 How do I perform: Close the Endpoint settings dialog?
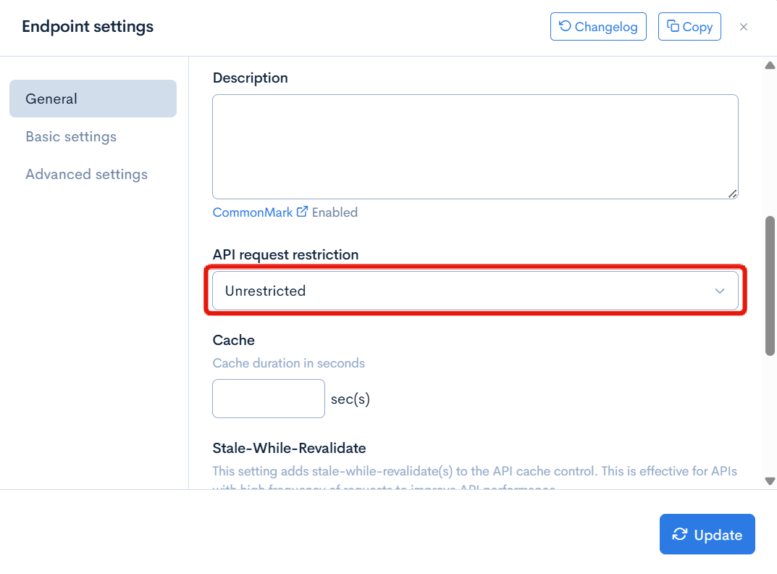pyautogui.click(x=744, y=27)
